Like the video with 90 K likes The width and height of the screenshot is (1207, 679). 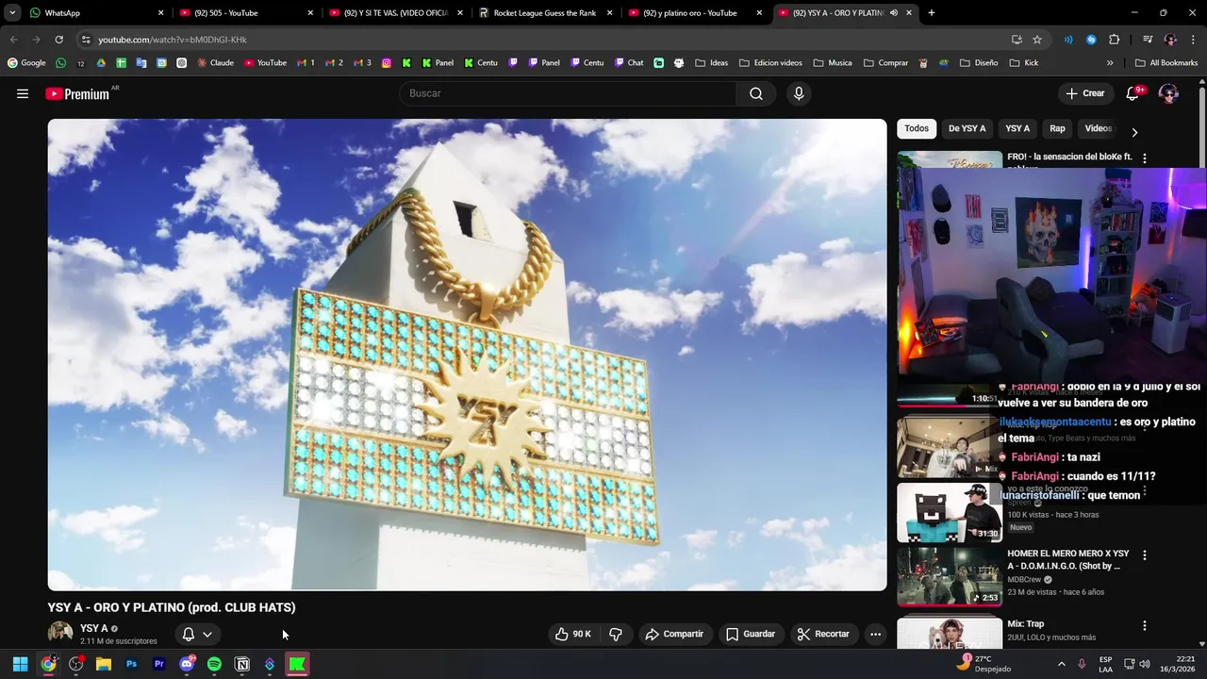point(573,634)
